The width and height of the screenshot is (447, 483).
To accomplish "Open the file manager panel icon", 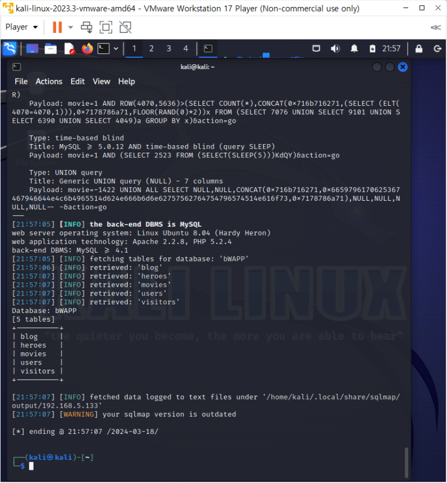I will click(50, 49).
